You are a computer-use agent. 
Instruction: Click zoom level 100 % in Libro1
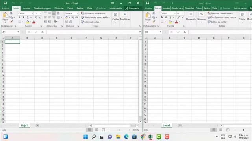pyautogui.click(x=136, y=130)
